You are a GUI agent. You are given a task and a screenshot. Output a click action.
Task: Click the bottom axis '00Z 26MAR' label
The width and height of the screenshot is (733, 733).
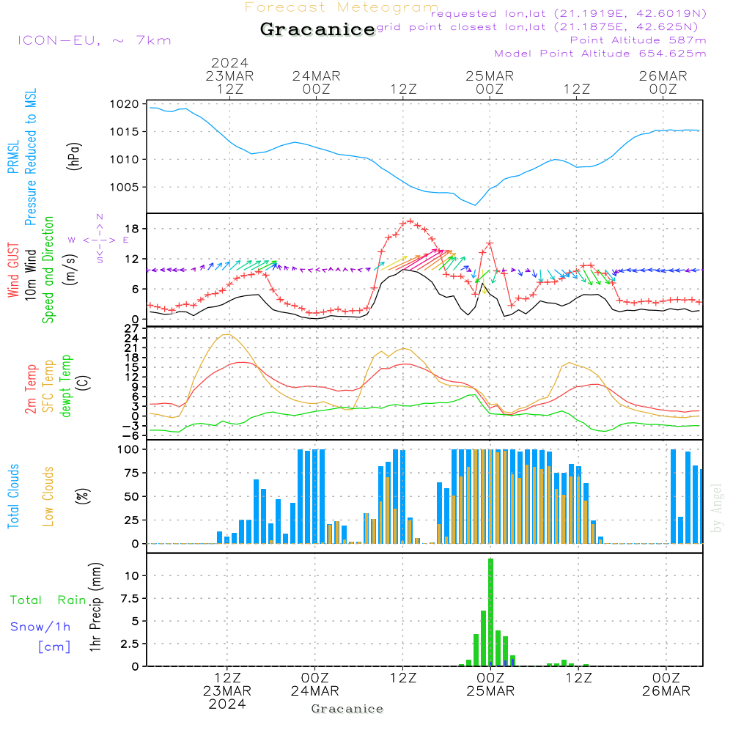click(666, 685)
